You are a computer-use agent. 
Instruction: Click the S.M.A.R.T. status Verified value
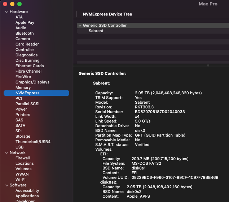tap(142, 145)
